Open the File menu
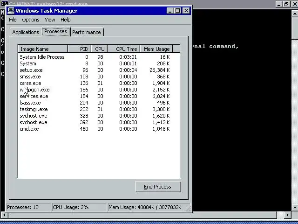Viewport: 298px width, 224px height. click(x=13, y=20)
